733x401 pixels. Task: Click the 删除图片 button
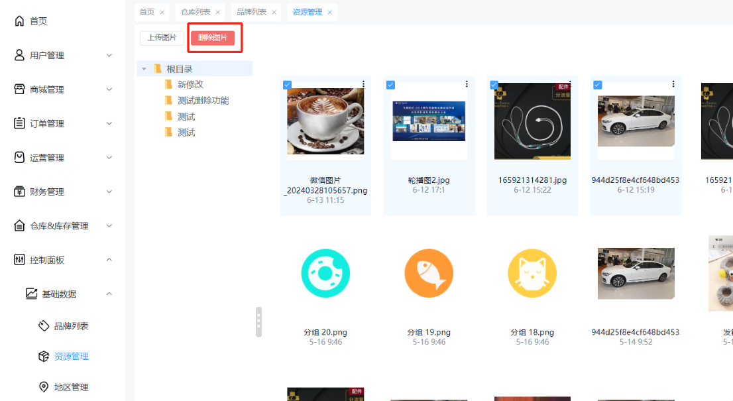point(213,37)
